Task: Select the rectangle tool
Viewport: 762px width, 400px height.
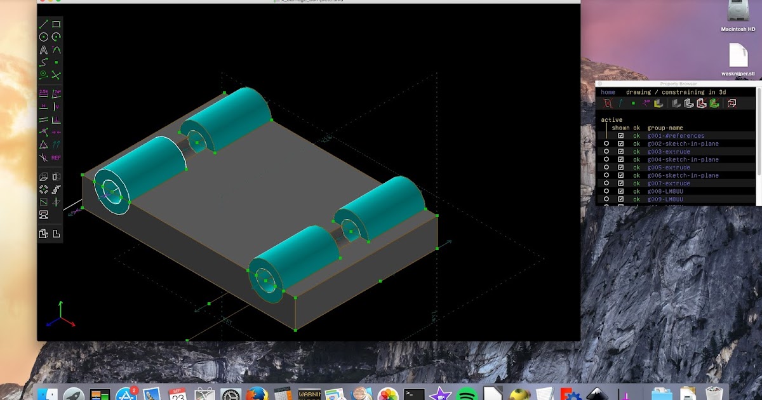Action: coord(56,24)
